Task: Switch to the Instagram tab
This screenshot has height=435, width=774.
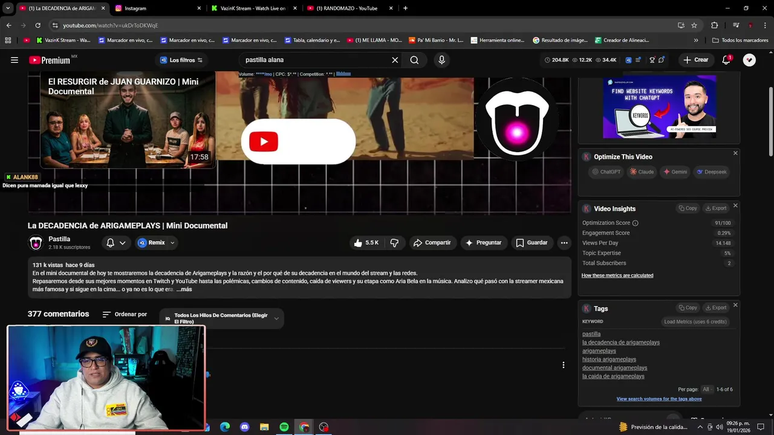Action: [158, 8]
